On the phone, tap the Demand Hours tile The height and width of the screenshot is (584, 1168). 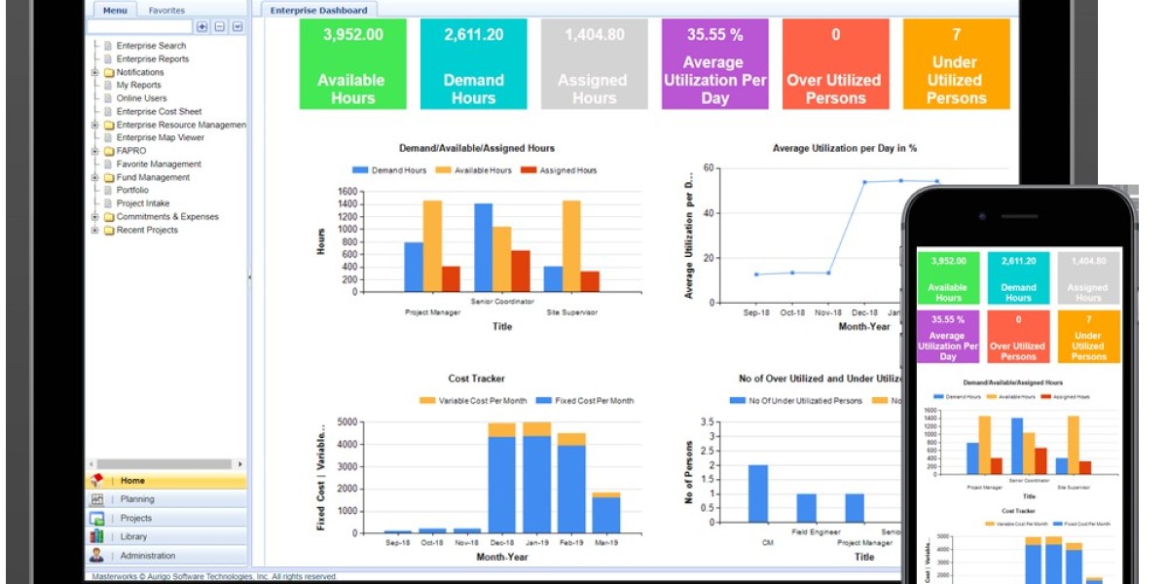(x=1018, y=277)
